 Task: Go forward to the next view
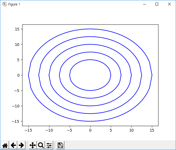pyautogui.click(x=21, y=145)
